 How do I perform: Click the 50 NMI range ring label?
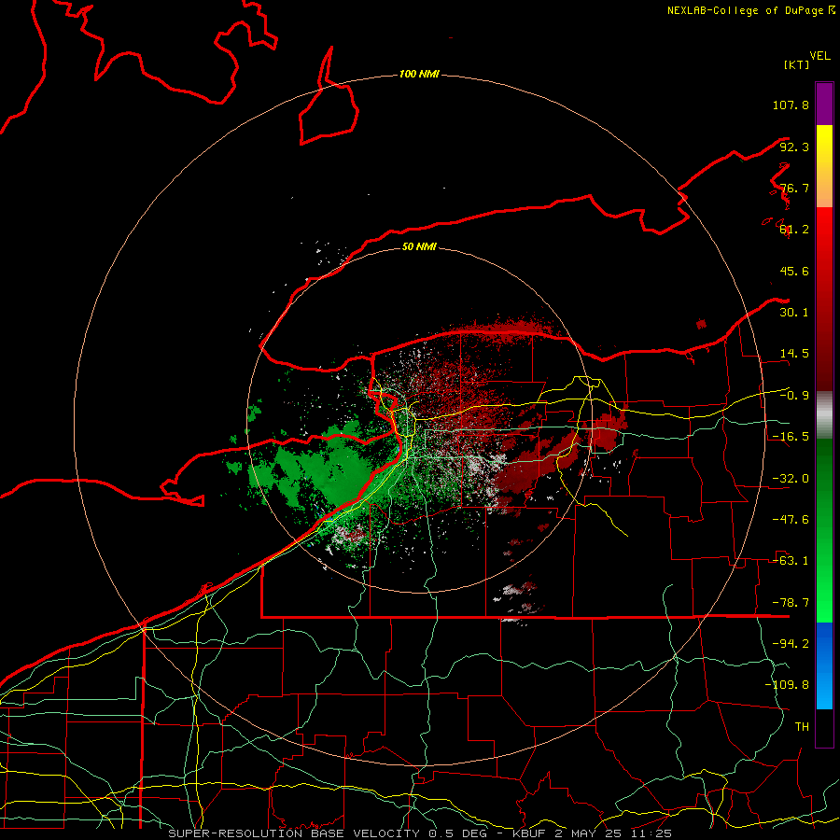419,246
